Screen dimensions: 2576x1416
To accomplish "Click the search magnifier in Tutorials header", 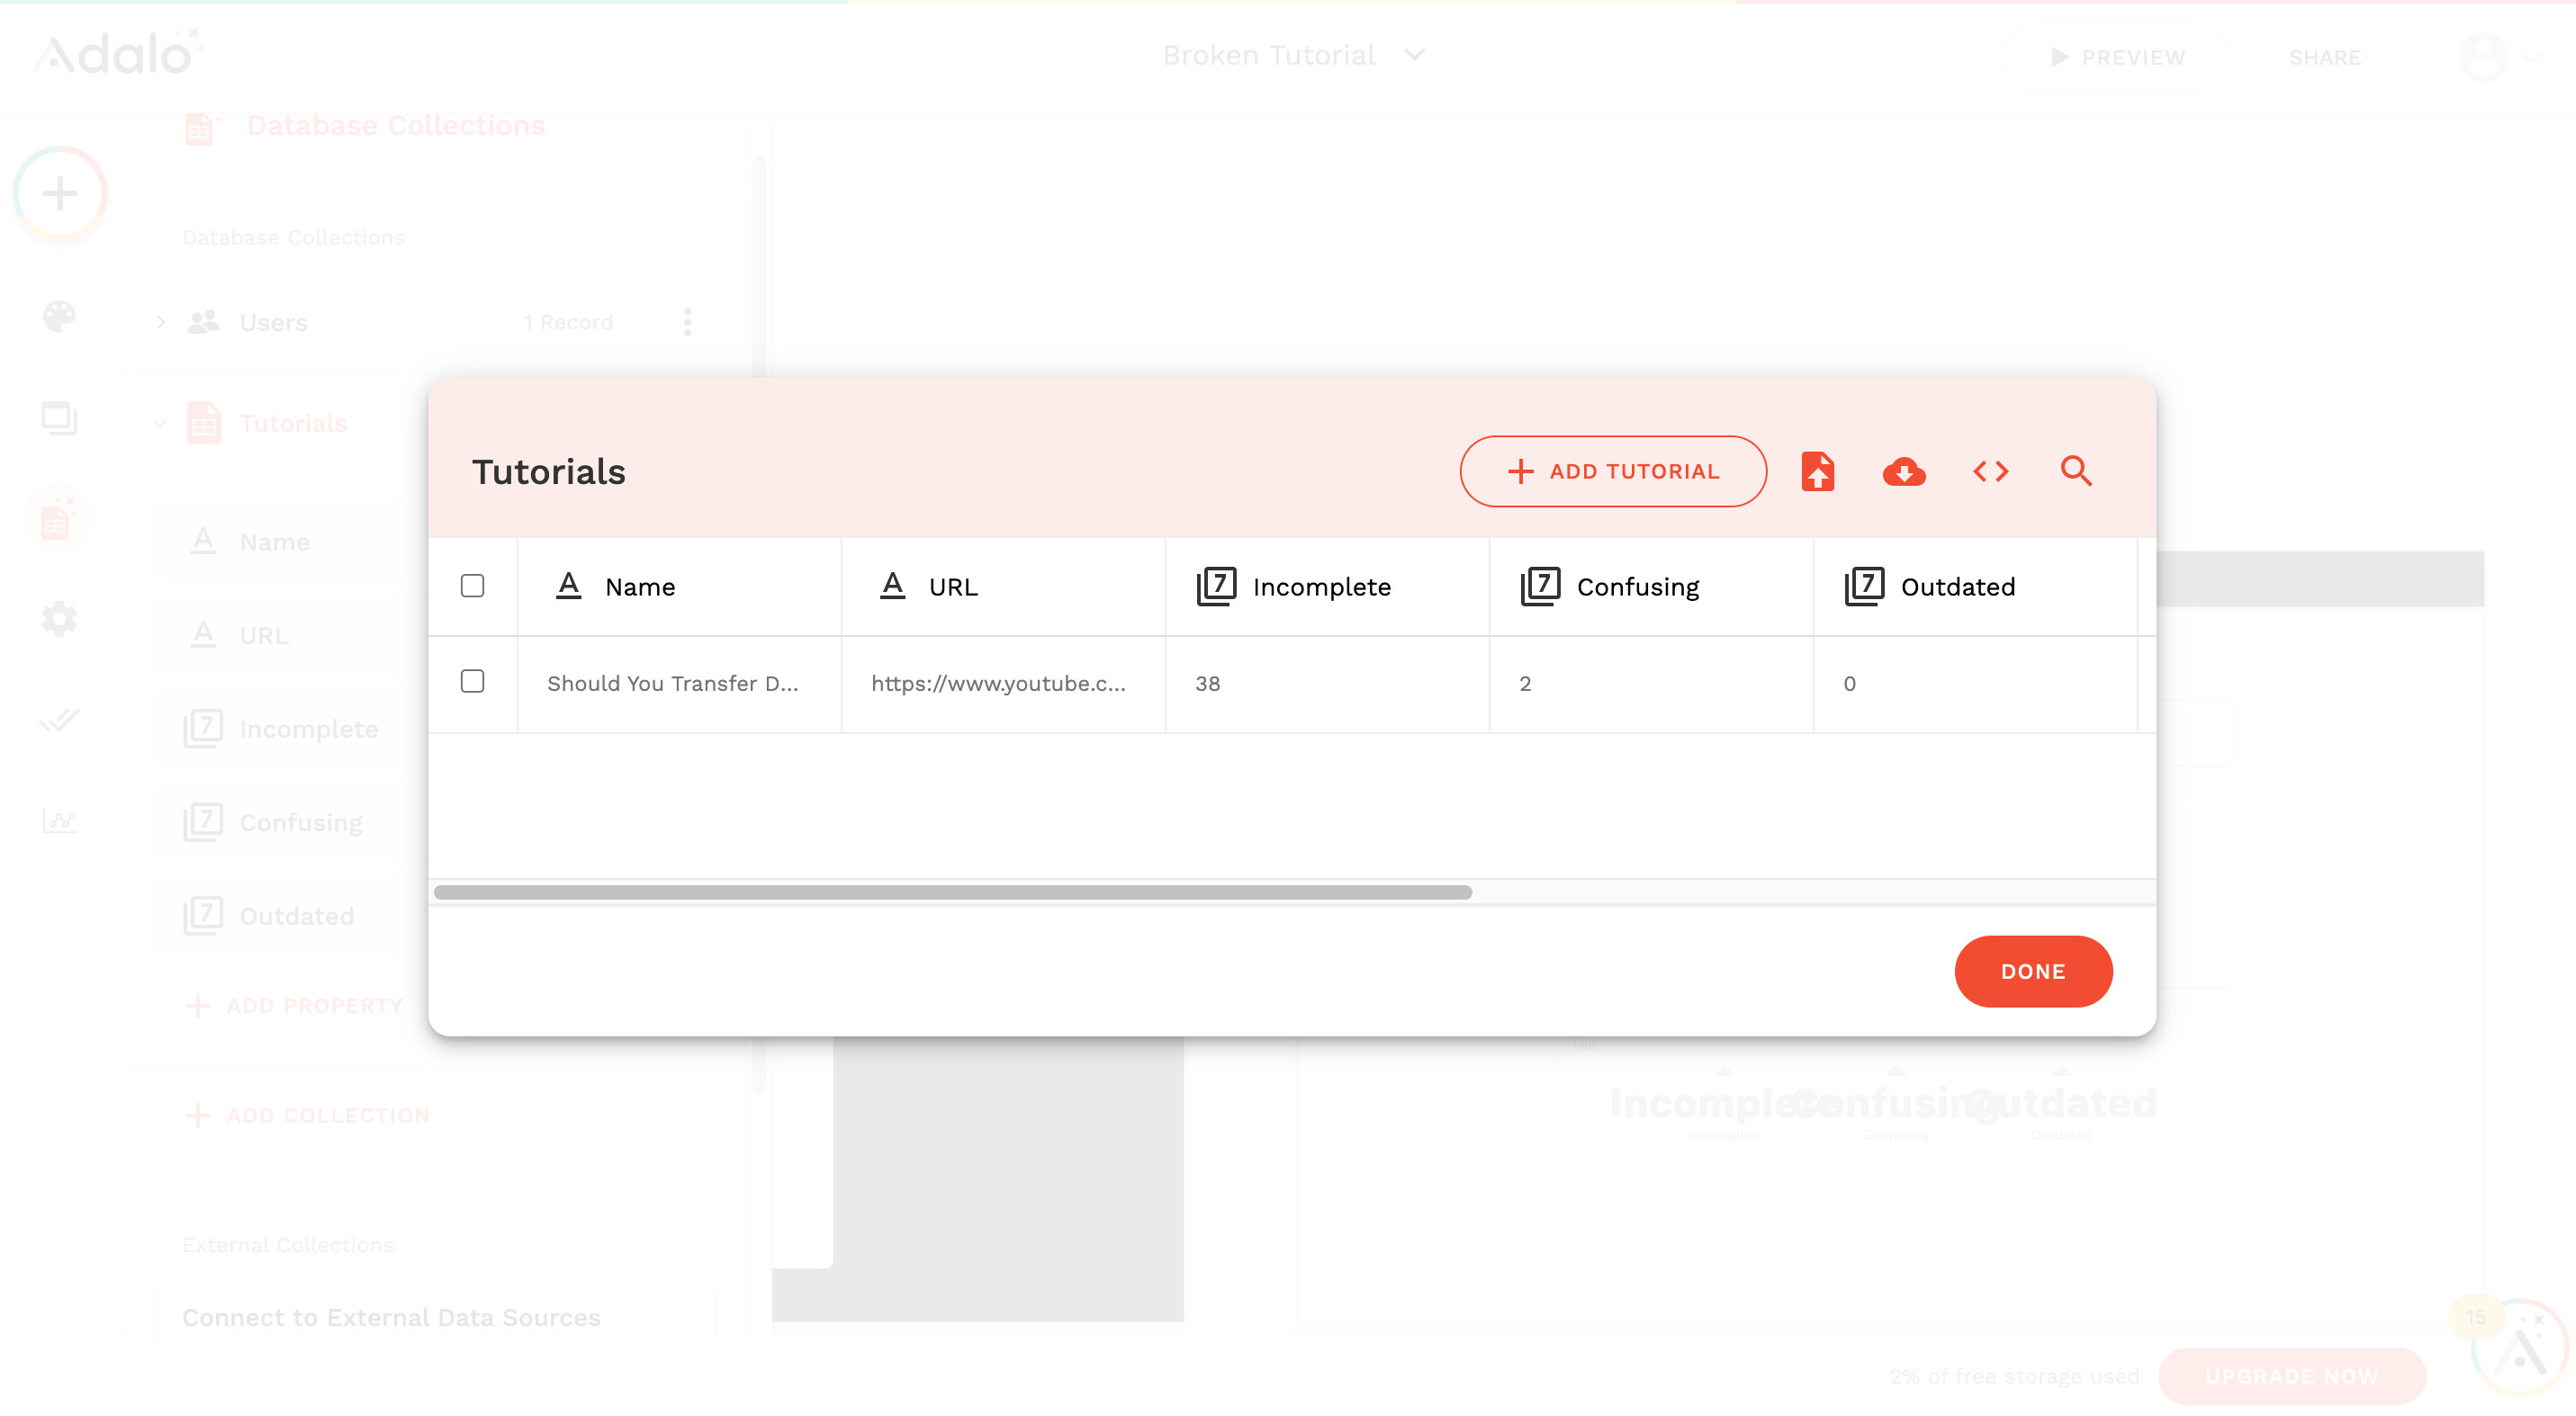I will pos(2076,471).
